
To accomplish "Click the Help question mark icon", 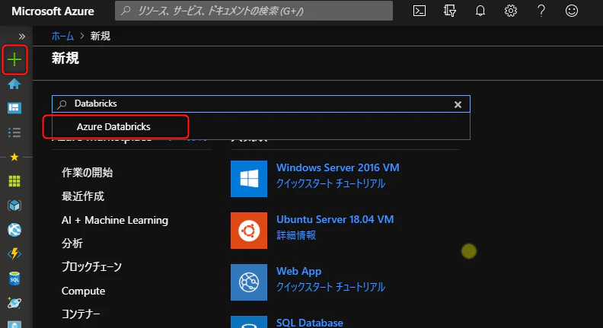I will tap(541, 11).
